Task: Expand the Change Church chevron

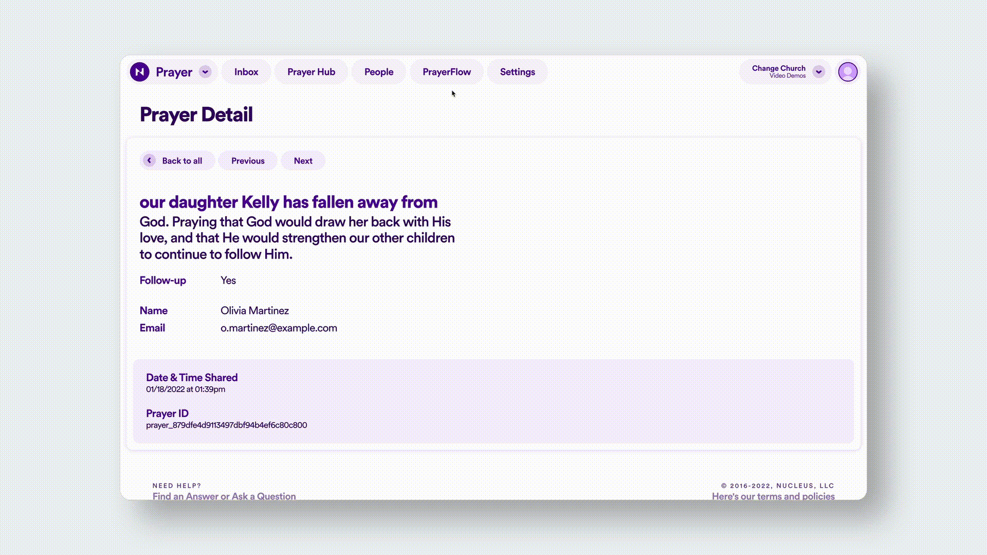Action: pos(818,72)
